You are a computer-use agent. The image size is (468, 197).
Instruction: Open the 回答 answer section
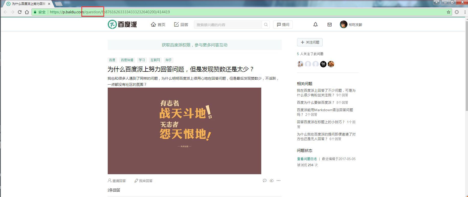click(x=181, y=25)
